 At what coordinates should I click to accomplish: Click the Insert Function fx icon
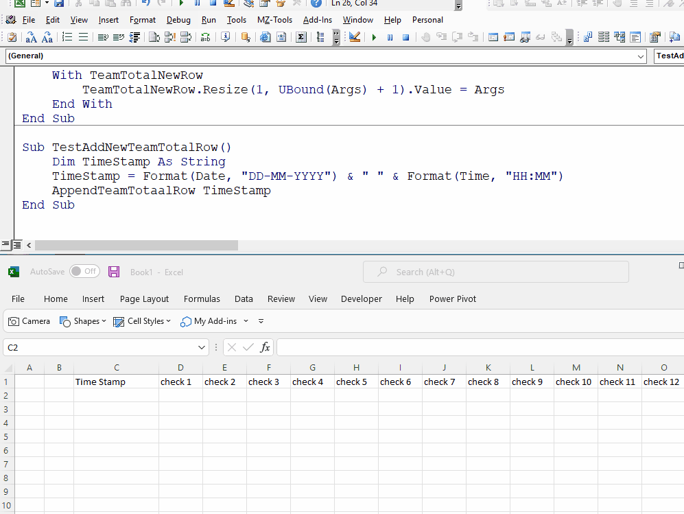pyautogui.click(x=264, y=347)
